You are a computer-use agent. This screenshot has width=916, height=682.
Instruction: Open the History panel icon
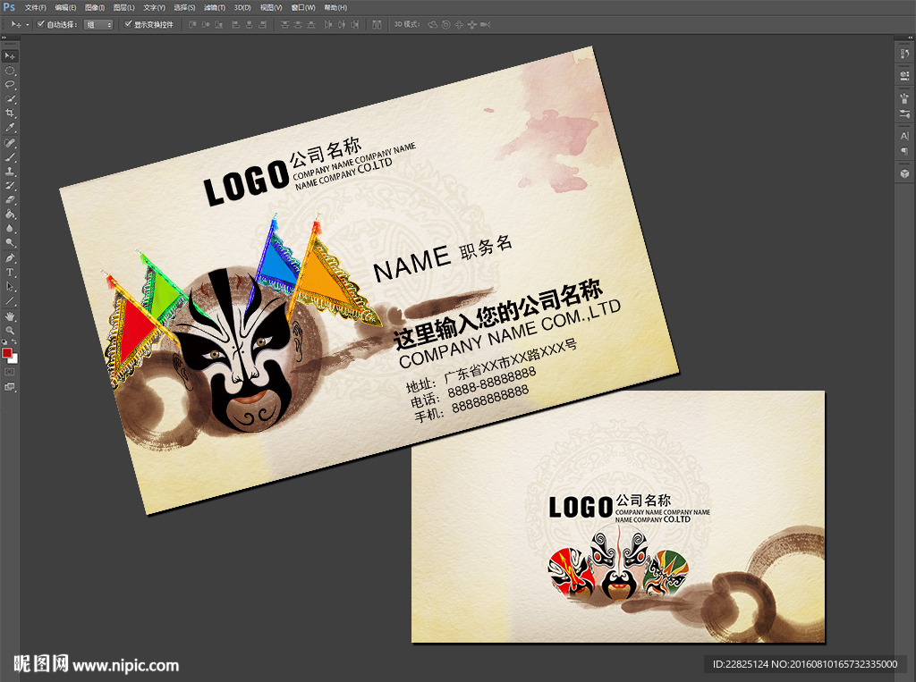coord(904,54)
